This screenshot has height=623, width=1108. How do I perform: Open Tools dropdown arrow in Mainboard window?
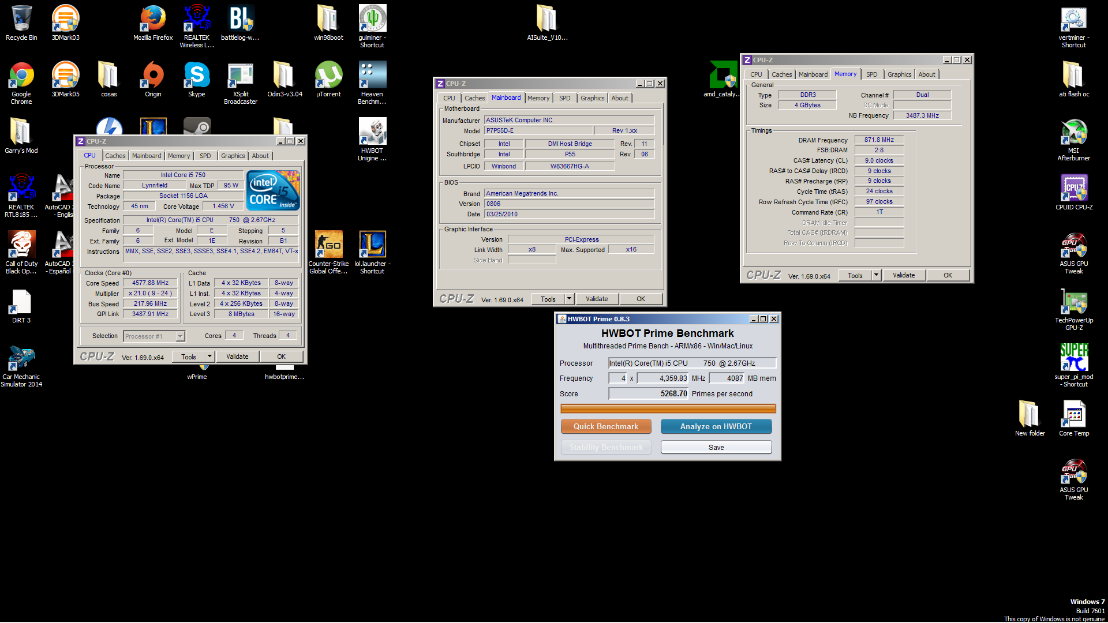[570, 299]
